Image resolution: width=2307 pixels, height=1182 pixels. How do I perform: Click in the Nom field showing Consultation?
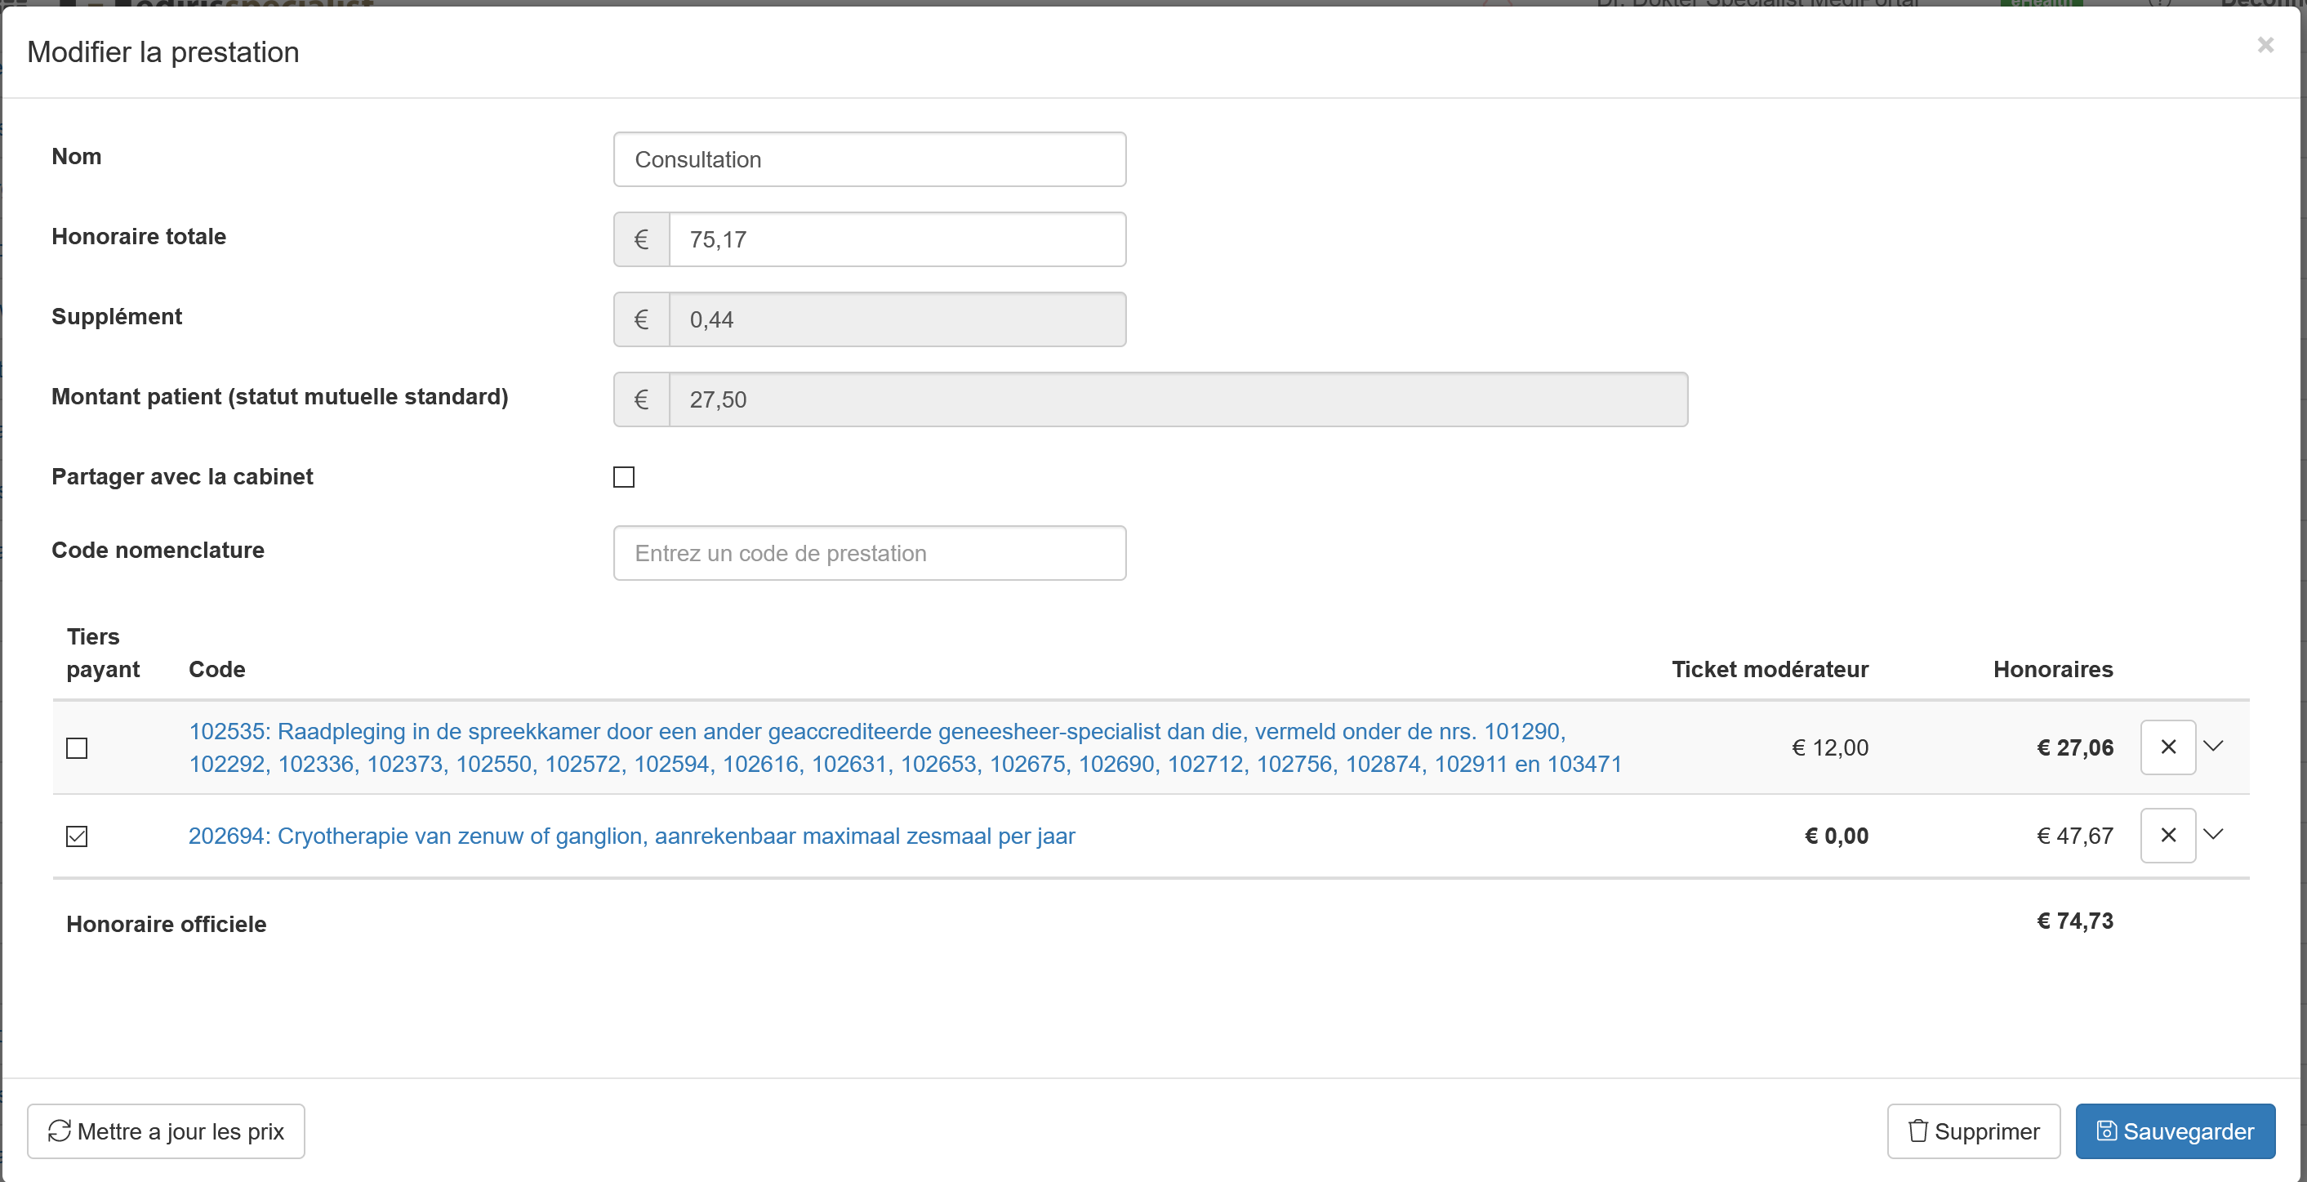point(869,159)
